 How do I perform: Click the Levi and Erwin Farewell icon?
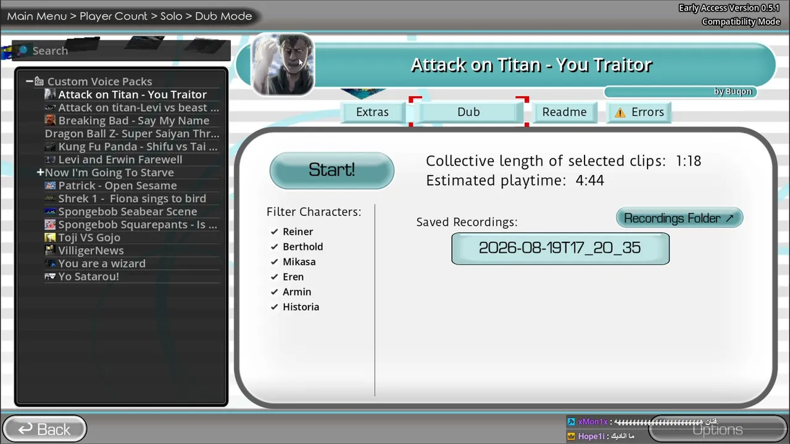pyautogui.click(x=50, y=160)
